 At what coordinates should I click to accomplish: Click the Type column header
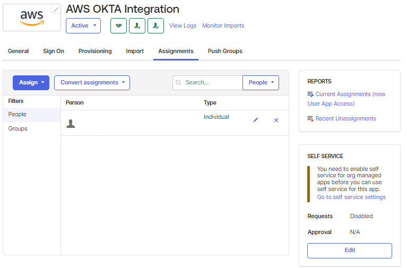pos(210,102)
